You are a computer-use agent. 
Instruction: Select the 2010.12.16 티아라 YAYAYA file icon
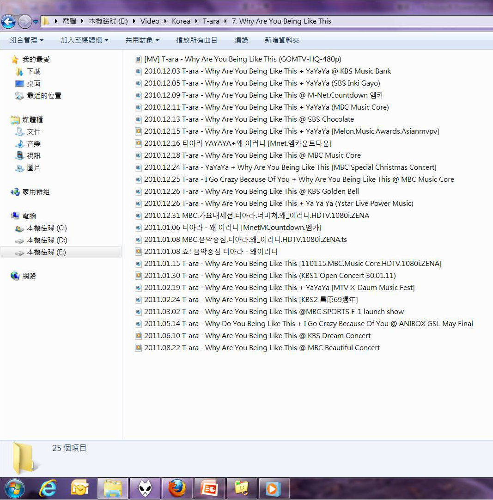pos(138,143)
